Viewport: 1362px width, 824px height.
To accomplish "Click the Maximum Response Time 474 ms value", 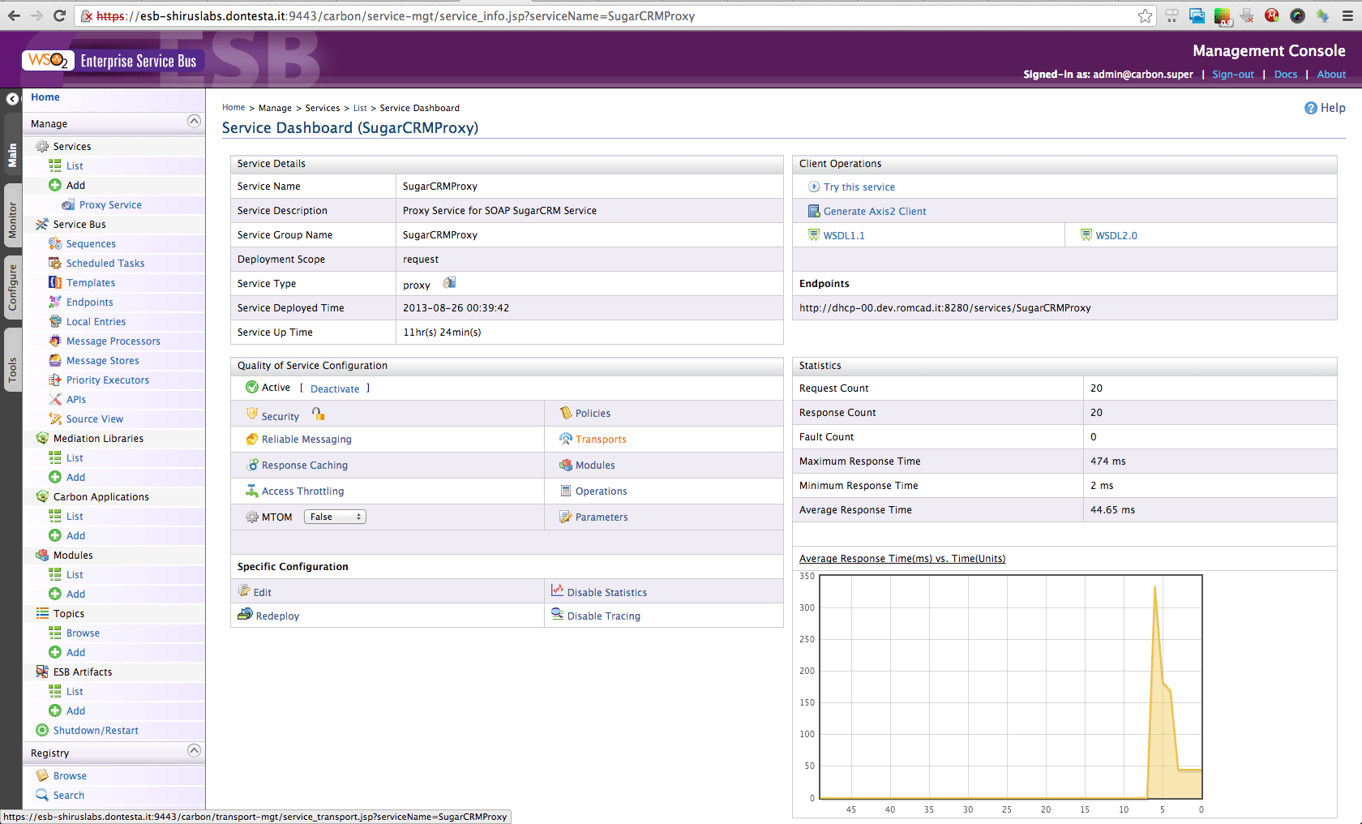I will click(1108, 461).
